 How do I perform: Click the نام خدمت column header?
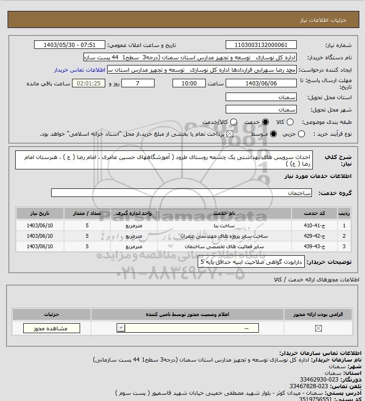[x=224, y=213]
